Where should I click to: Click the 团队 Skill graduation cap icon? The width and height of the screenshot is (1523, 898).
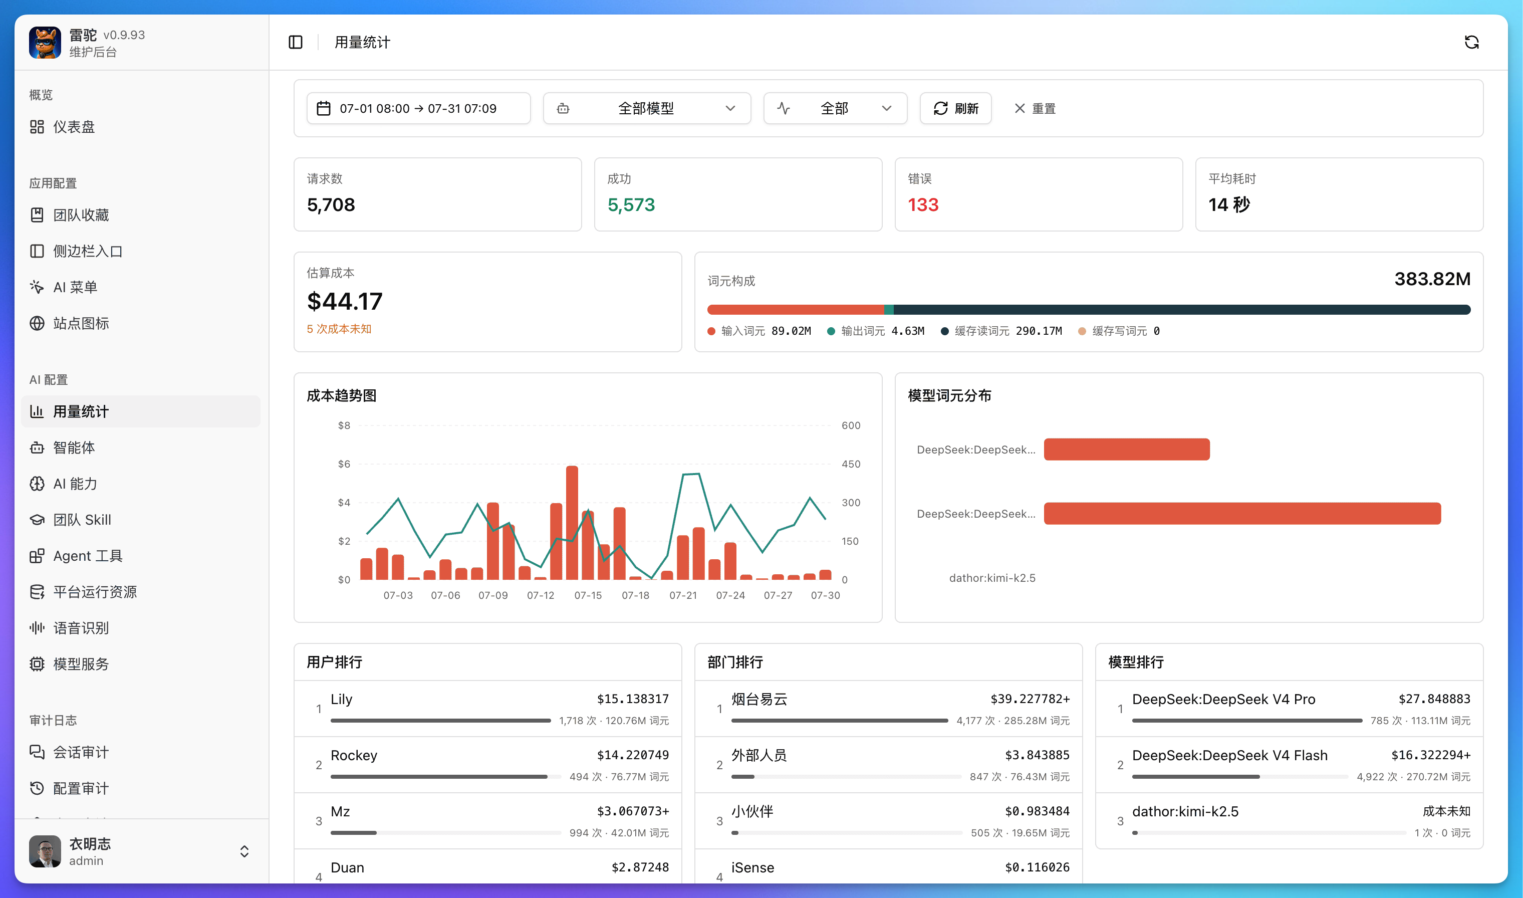[37, 520]
